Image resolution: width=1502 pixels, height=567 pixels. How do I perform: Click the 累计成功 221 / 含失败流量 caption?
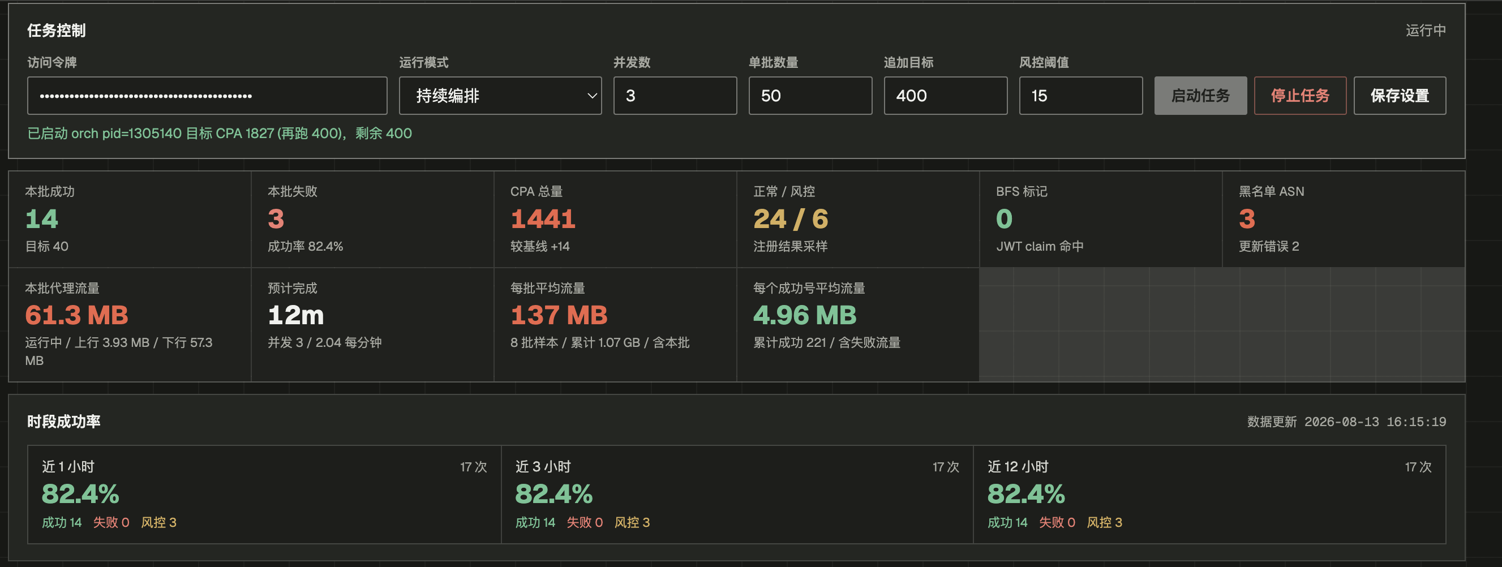pyautogui.click(x=827, y=343)
